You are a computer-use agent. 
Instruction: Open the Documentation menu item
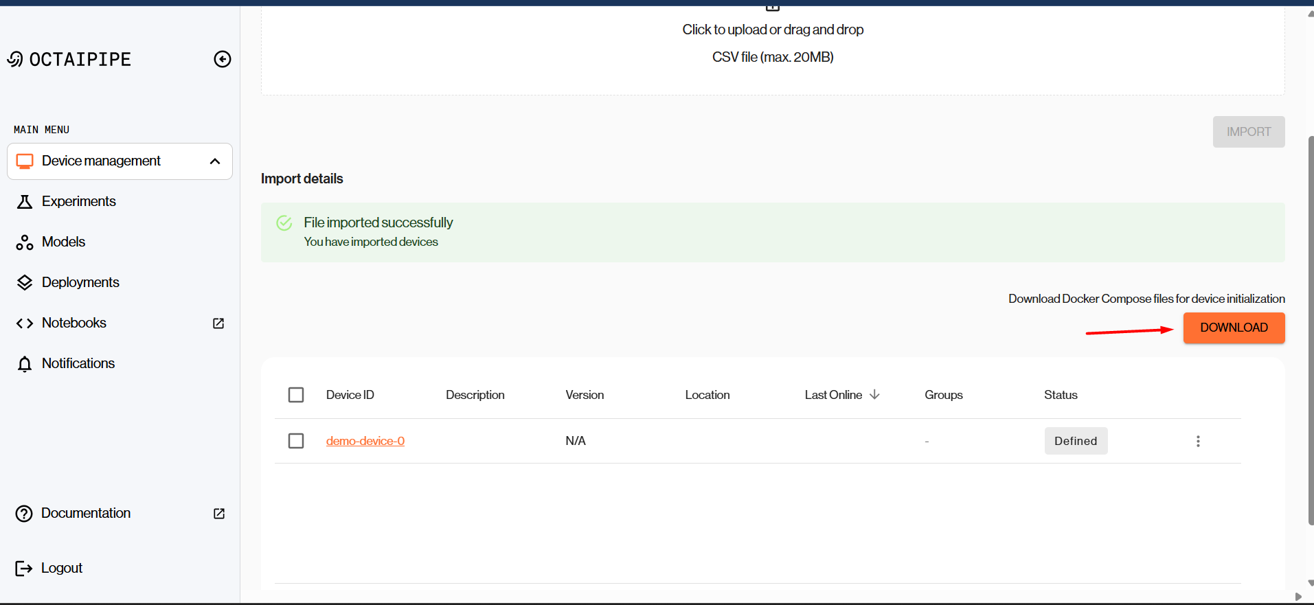85,514
